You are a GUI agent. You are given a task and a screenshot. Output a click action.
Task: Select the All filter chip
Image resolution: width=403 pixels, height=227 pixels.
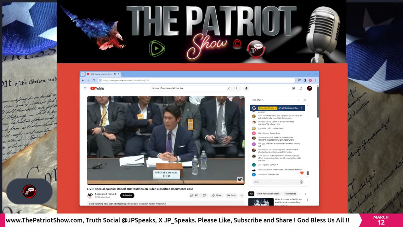[x=251, y=194]
